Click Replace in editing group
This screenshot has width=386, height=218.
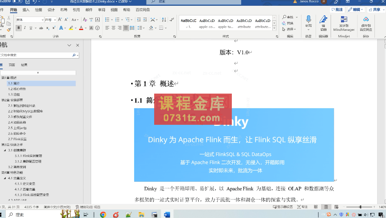pyautogui.click(x=288, y=23)
